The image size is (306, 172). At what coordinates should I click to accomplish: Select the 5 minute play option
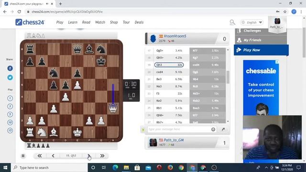(x=10, y=114)
